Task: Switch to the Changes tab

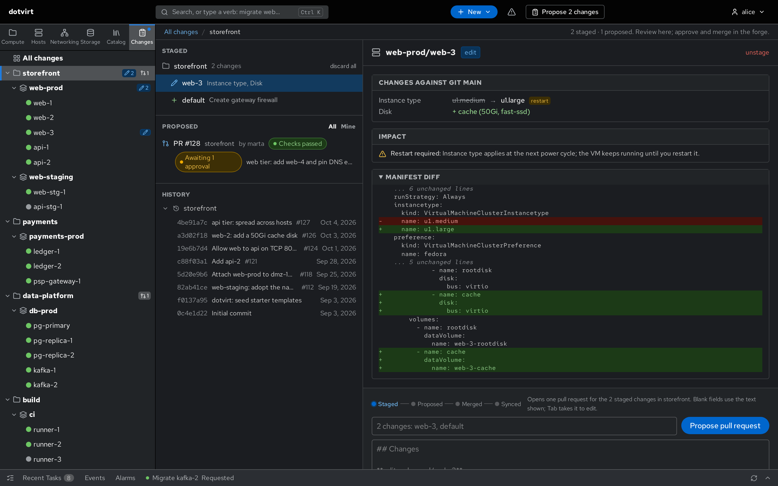Action: coord(142,37)
